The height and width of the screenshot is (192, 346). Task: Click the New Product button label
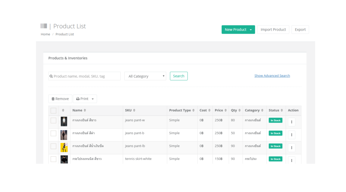click(x=236, y=29)
